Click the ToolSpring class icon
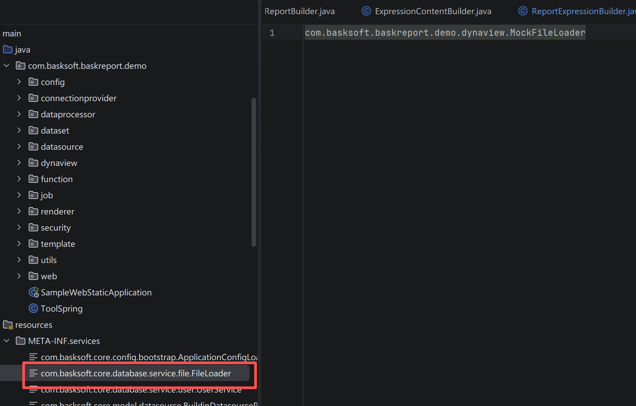The height and width of the screenshot is (406, 636). pyautogui.click(x=33, y=308)
